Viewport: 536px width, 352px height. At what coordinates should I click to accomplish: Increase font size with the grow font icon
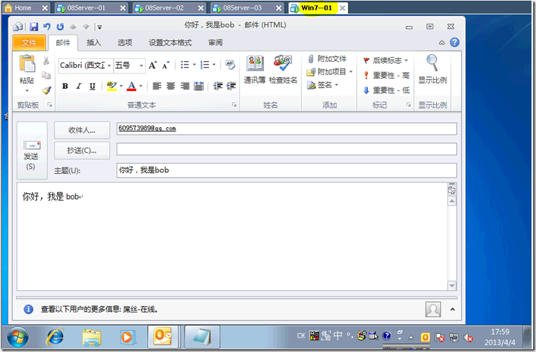coord(153,65)
